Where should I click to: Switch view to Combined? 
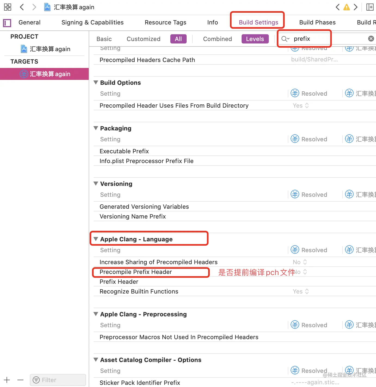coord(217,39)
